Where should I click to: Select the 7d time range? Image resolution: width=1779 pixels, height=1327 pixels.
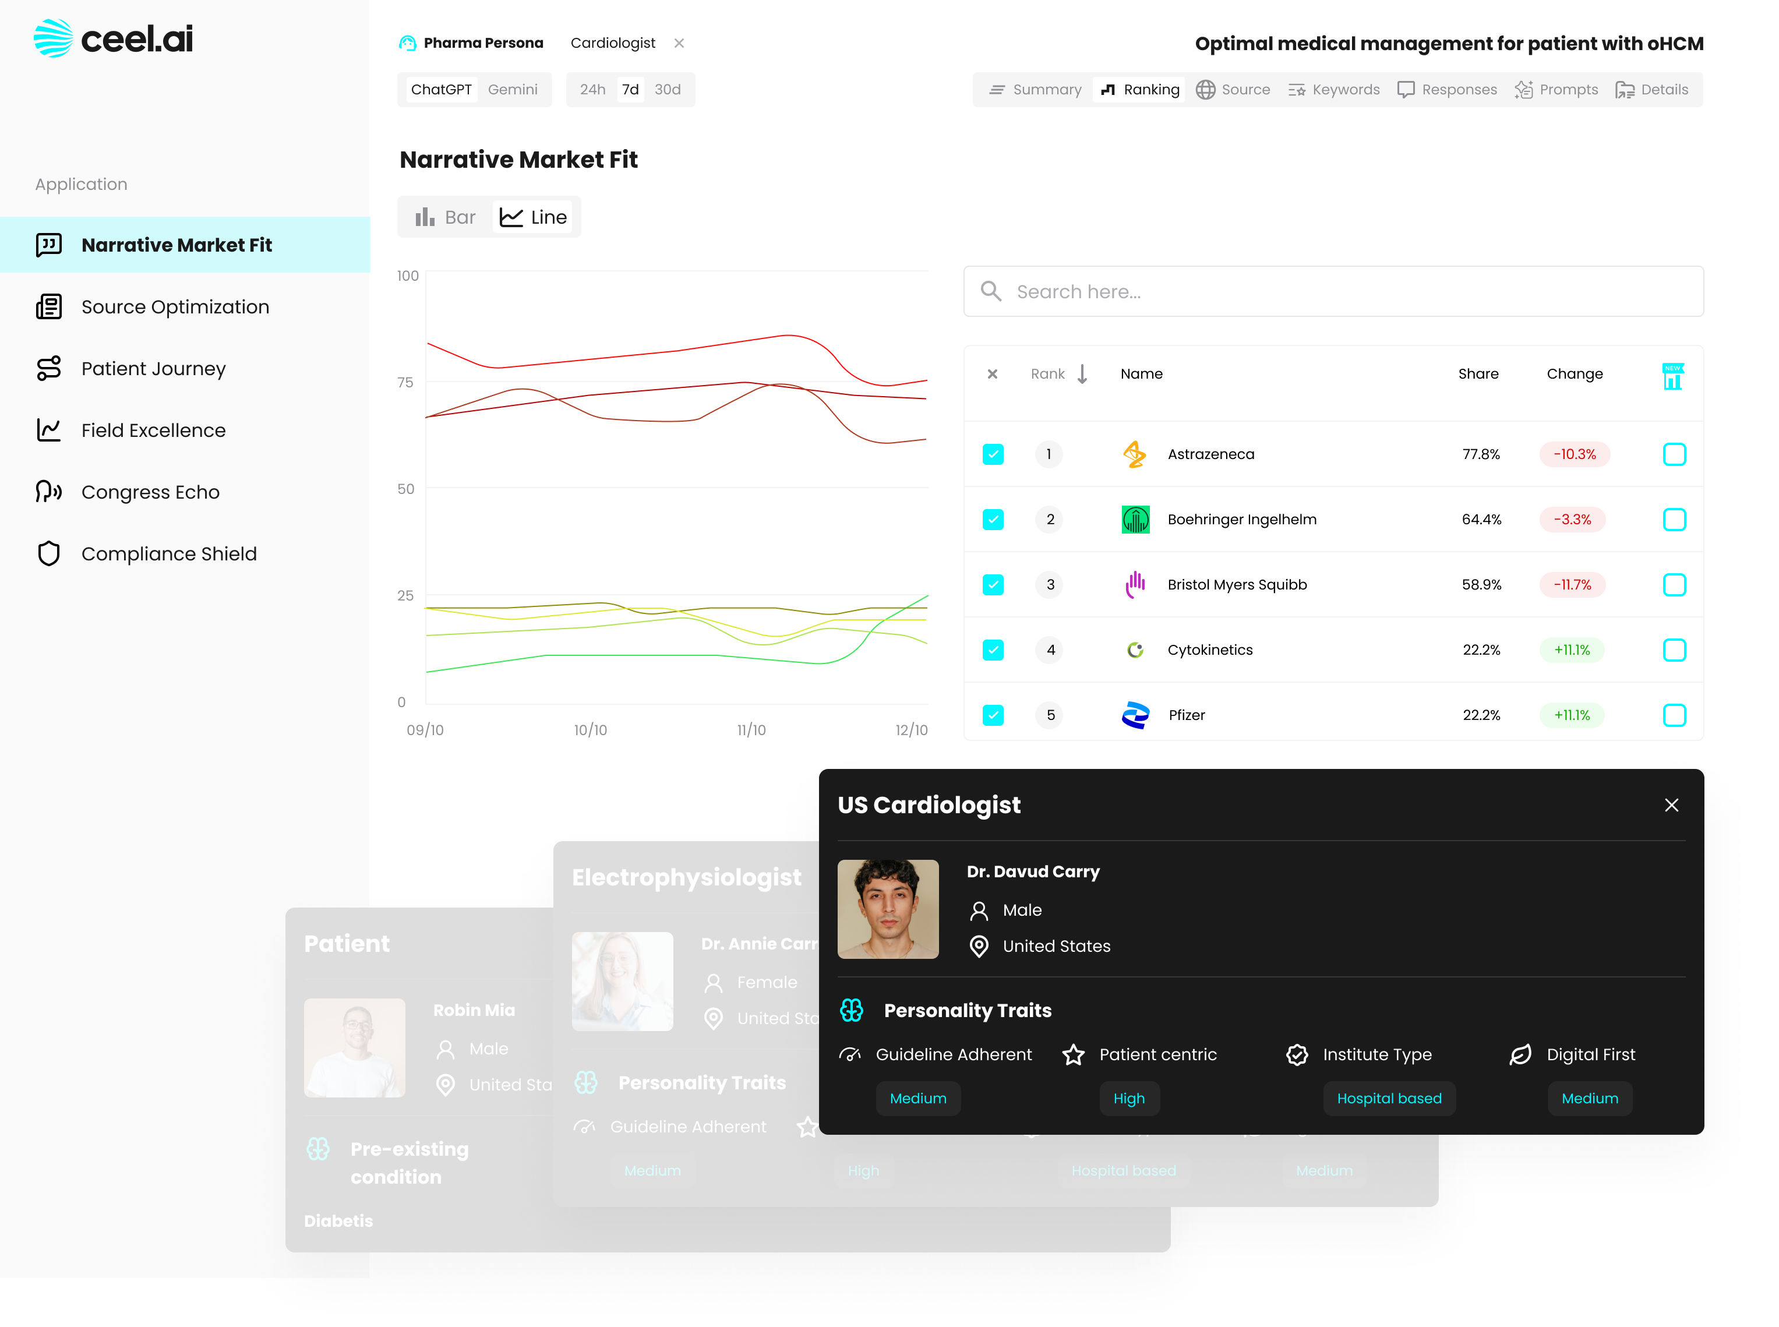[x=630, y=89]
